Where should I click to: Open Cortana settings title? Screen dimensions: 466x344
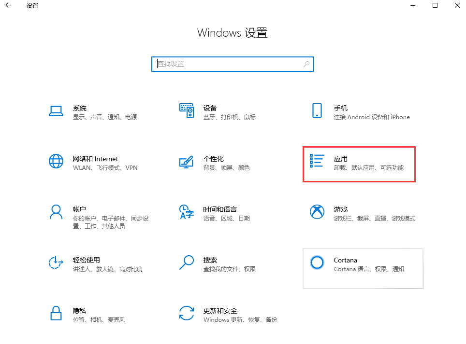345,260
